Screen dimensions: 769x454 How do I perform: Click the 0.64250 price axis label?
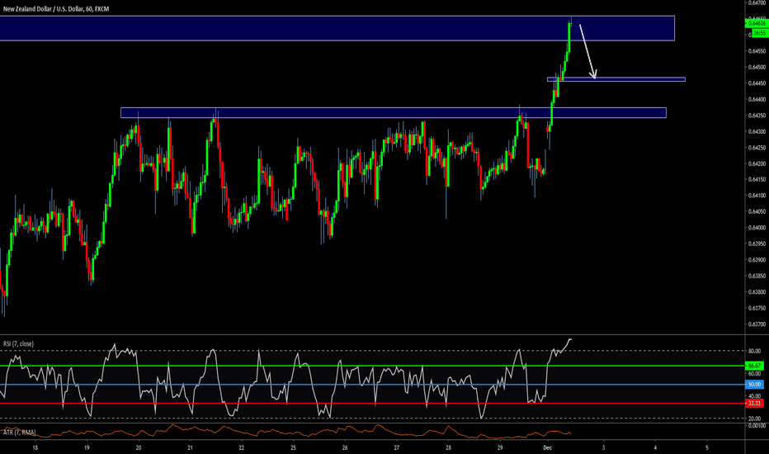[757, 147]
